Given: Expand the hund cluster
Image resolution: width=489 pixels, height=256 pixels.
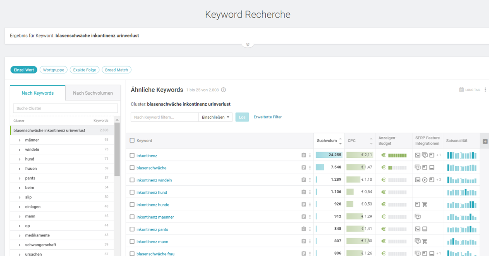Looking at the screenshot, I should [x=20, y=159].
